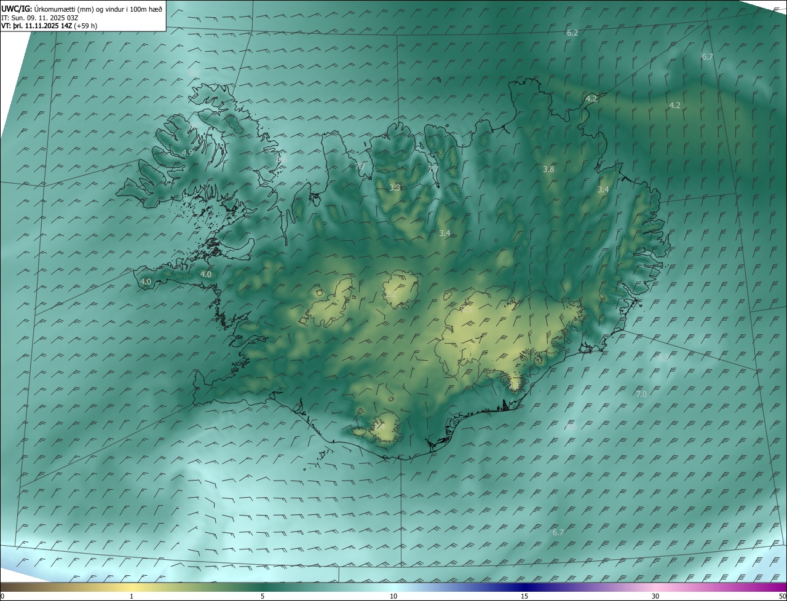This screenshot has height=601, width=787.
Task: Click the 4.9 value over the Westfjords
Action: (x=188, y=152)
